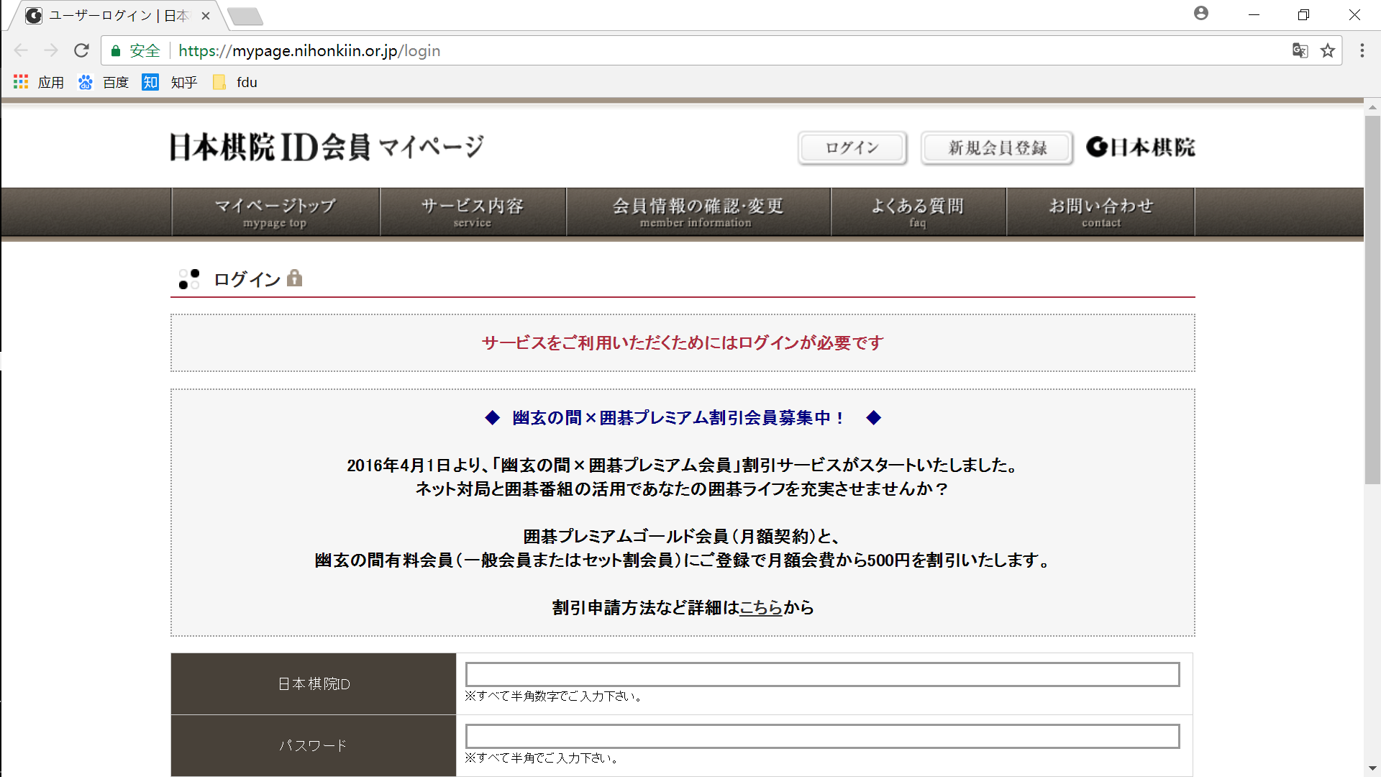
Task: Open the fdu bookmark folder
Action: pos(235,82)
